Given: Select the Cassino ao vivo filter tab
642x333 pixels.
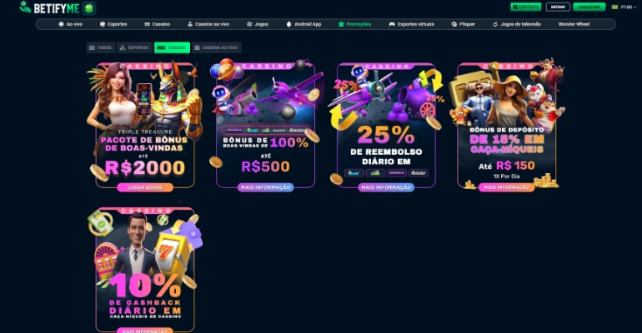Looking at the screenshot, I should coord(216,47).
